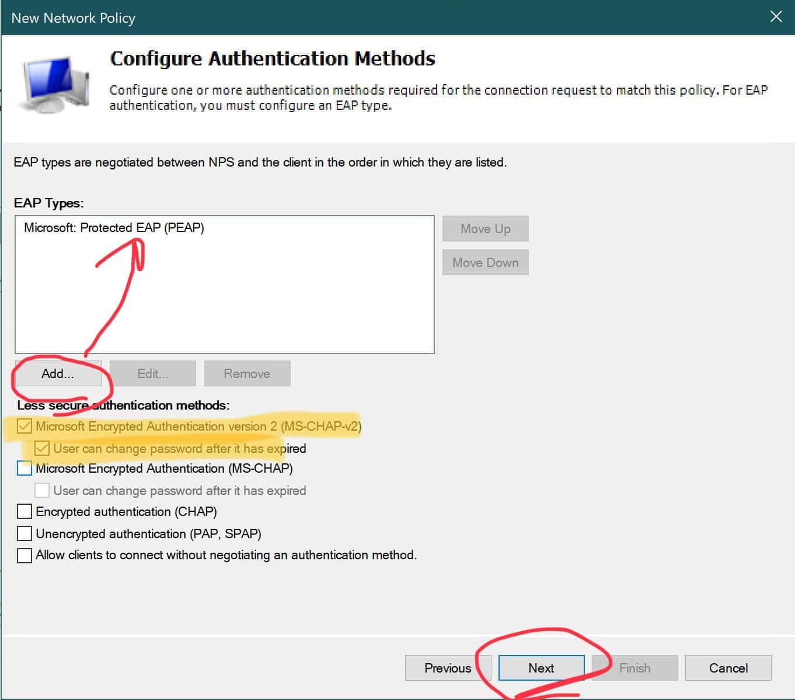Image resolution: width=795 pixels, height=700 pixels.
Task: Click the Less secure authentication methods label
Action: (x=123, y=405)
